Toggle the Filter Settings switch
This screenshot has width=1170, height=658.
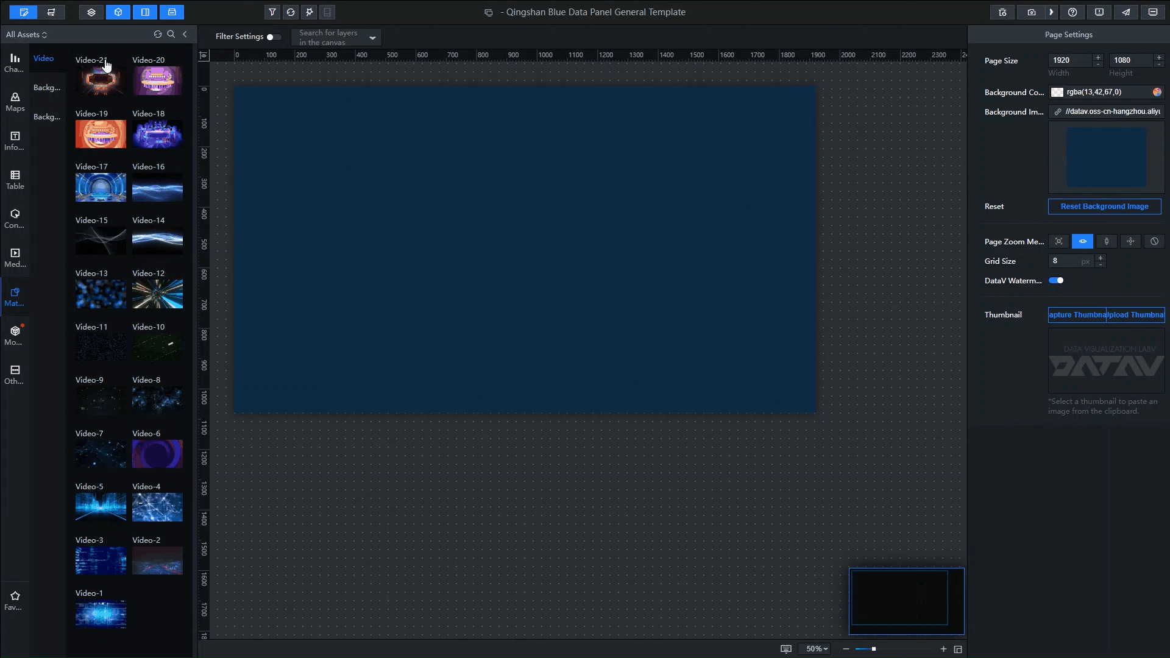(x=273, y=37)
